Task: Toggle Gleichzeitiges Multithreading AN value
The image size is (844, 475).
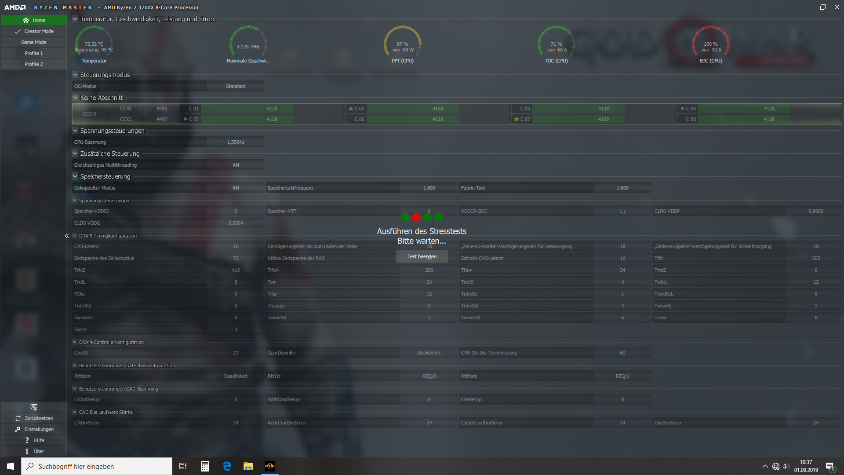Action: tap(236, 165)
